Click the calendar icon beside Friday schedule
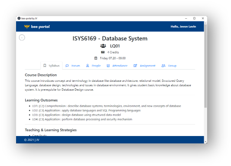The width and height of the screenshot is (231, 166). 96,58
